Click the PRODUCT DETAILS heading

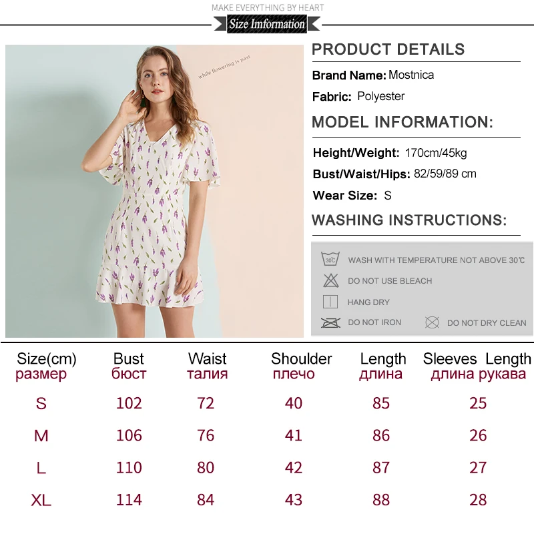coord(388,49)
